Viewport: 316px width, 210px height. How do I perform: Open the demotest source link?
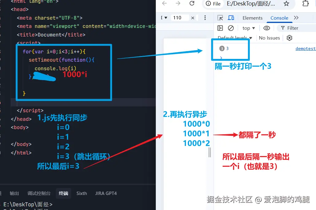(306, 48)
